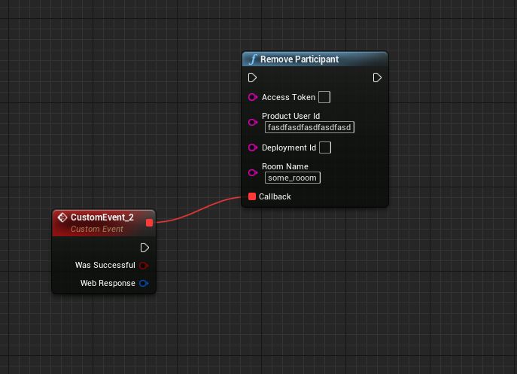This screenshot has width=517, height=374.
Task: Click the CustomEvent_2 execution output pin
Action: click(x=144, y=248)
